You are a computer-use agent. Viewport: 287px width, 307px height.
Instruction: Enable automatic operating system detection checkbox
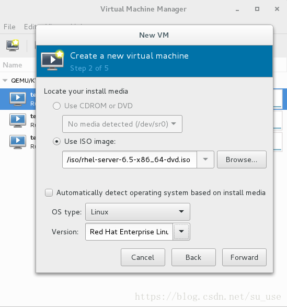pos(49,192)
